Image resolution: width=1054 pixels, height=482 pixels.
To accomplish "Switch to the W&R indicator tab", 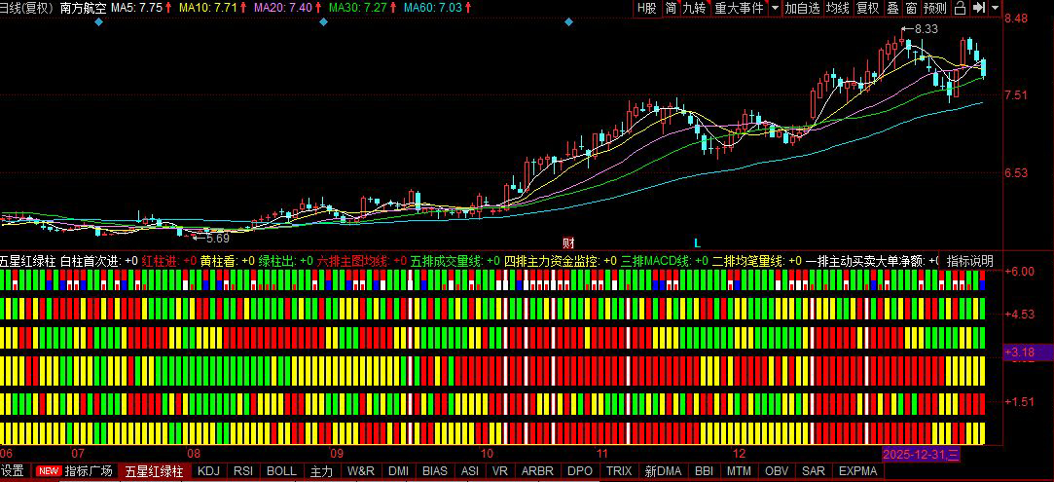I will [361, 470].
